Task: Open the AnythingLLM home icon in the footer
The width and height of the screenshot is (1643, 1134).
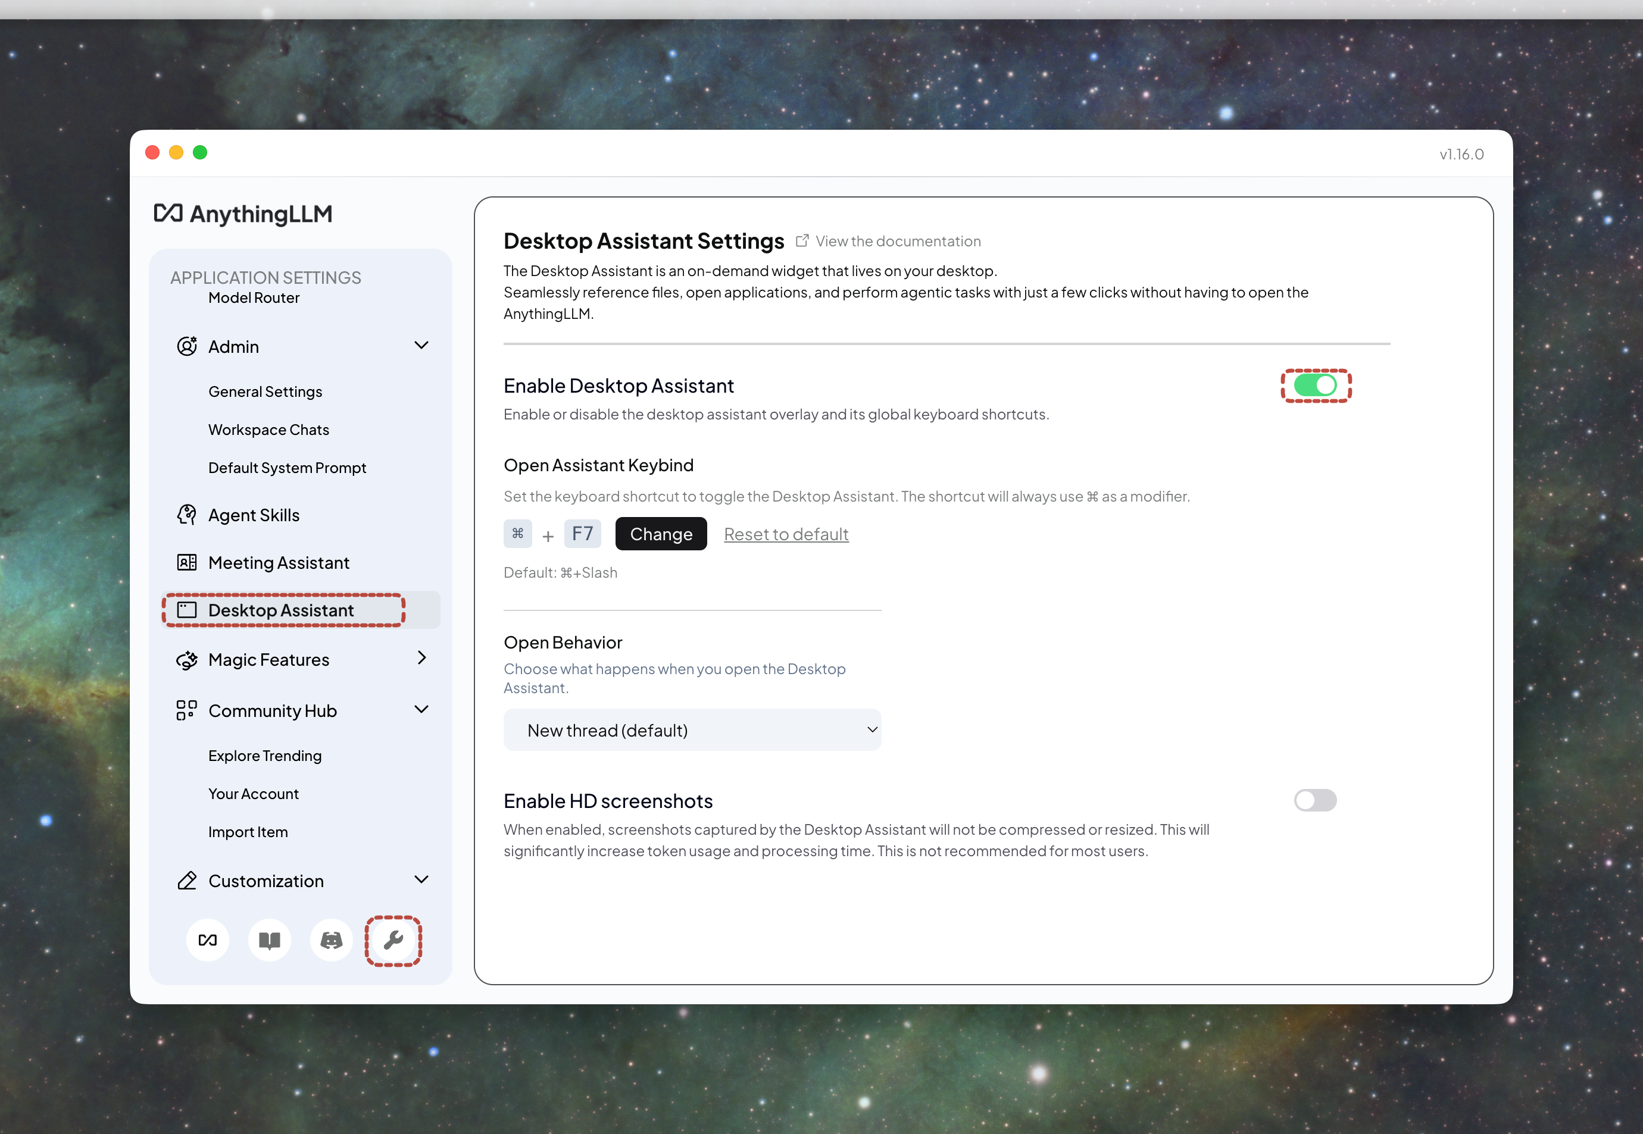Action: pyautogui.click(x=208, y=940)
